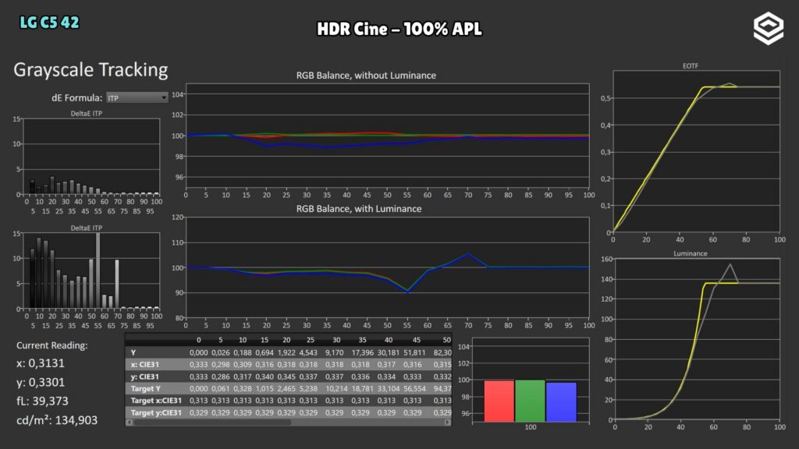The height and width of the screenshot is (449, 799).
Task: Click the "RGB Balance, with Luminance" chart title
Action: pyautogui.click(x=359, y=209)
